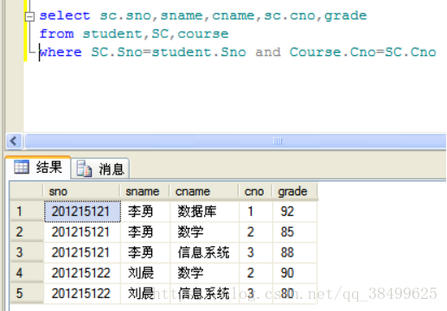Image resolution: width=447 pixels, height=311 pixels.
Task: Select row 3 header in results grid
Action: [x=27, y=252]
